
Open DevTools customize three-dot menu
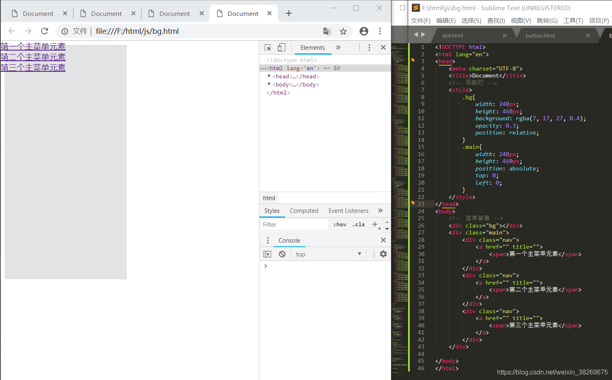pyautogui.click(x=369, y=48)
